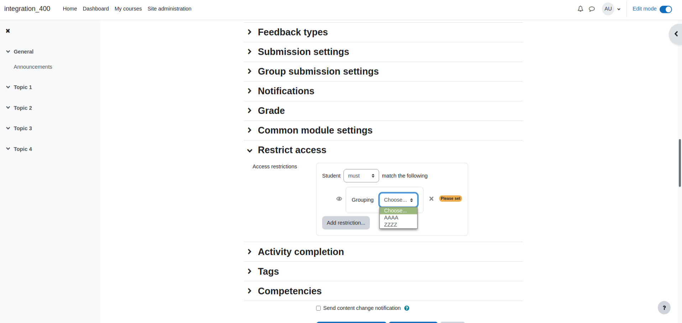Screen dimensions: 682x323
Task: Open Site administration from top menu
Action: tap(169, 9)
